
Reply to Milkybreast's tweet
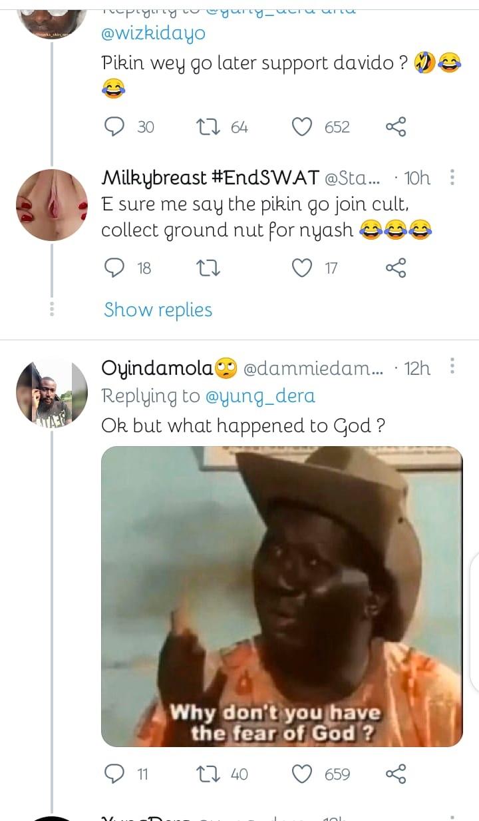point(115,268)
